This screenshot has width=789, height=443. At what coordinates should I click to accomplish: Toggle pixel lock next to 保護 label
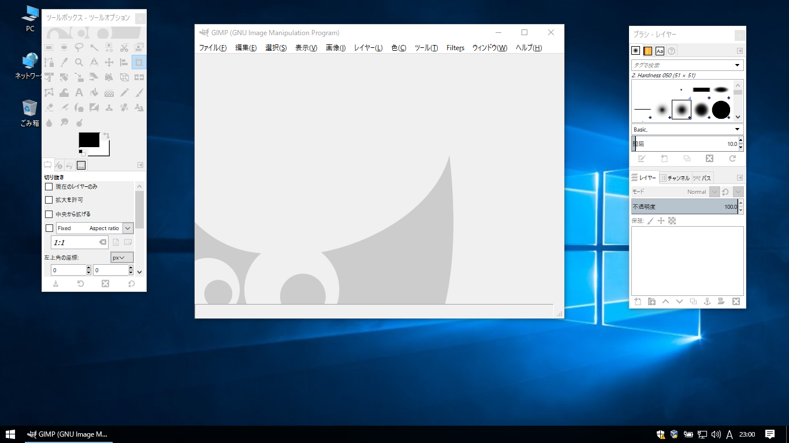pos(650,220)
